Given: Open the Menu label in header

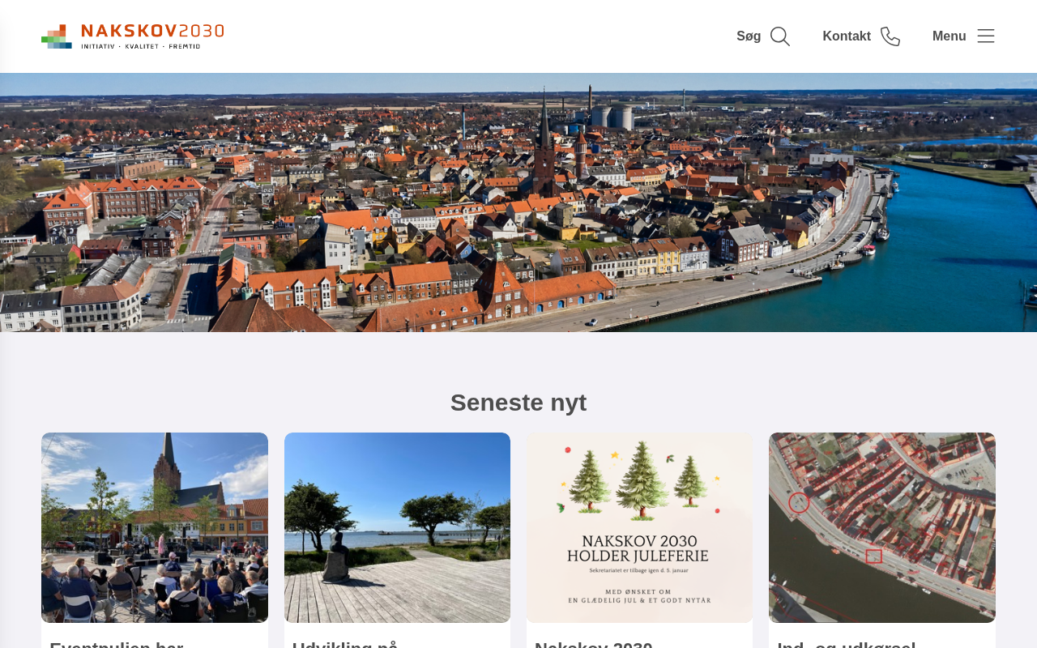Looking at the screenshot, I should [950, 36].
